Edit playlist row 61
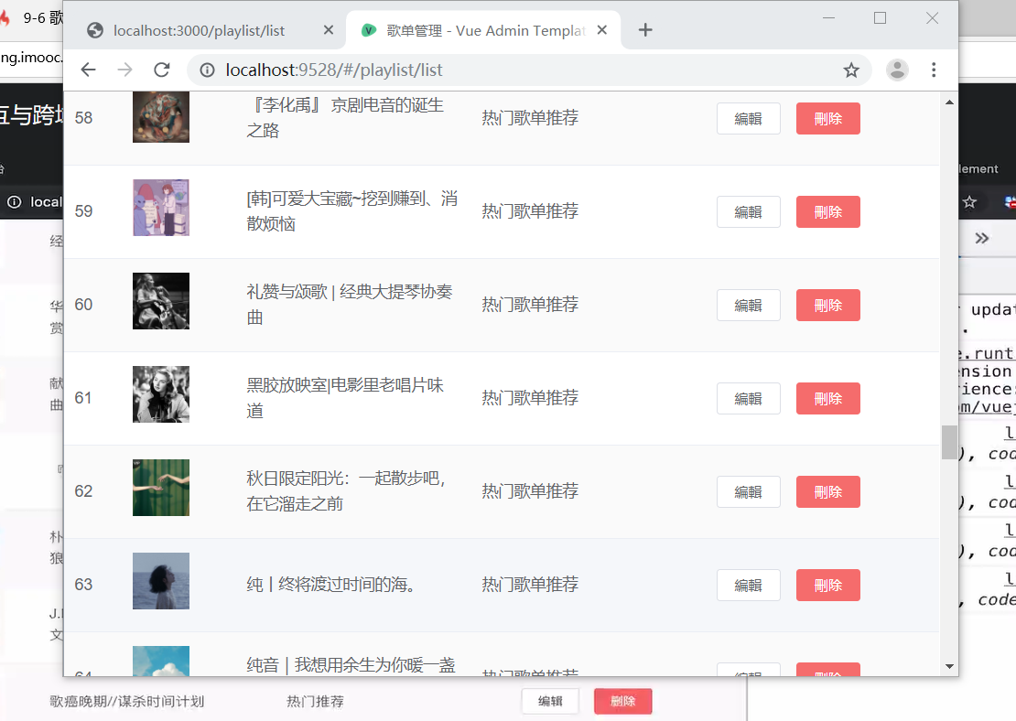The height and width of the screenshot is (721, 1016). tap(749, 398)
